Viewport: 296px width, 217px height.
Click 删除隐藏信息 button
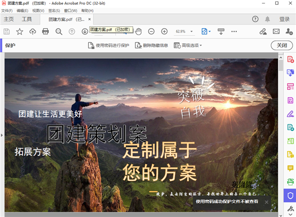(151, 45)
